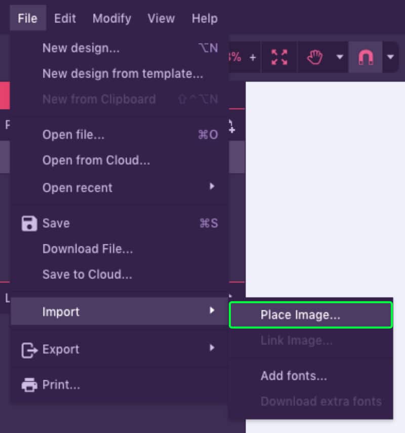The width and height of the screenshot is (405, 433).
Task: Open the View menu
Action: coord(161,18)
